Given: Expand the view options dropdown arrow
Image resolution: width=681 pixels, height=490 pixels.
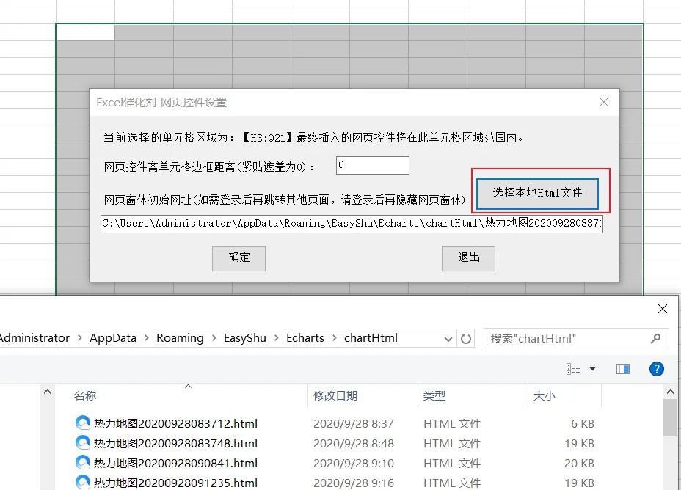Looking at the screenshot, I should tap(592, 370).
